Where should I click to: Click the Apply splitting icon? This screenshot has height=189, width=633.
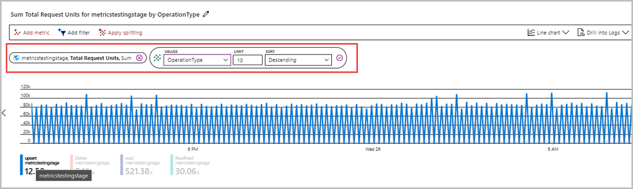[x=102, y=33]
